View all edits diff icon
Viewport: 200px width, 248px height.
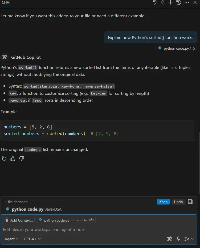pos(190,202)
